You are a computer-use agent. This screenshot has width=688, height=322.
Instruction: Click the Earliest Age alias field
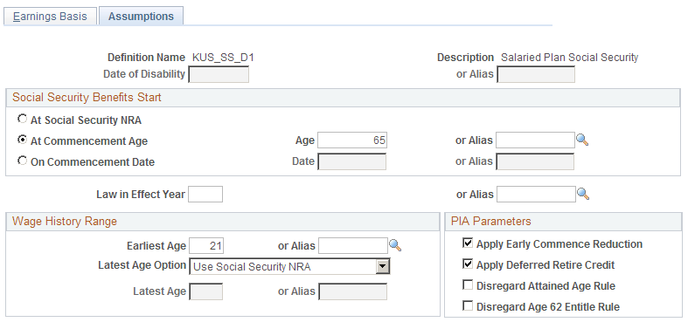353,246
